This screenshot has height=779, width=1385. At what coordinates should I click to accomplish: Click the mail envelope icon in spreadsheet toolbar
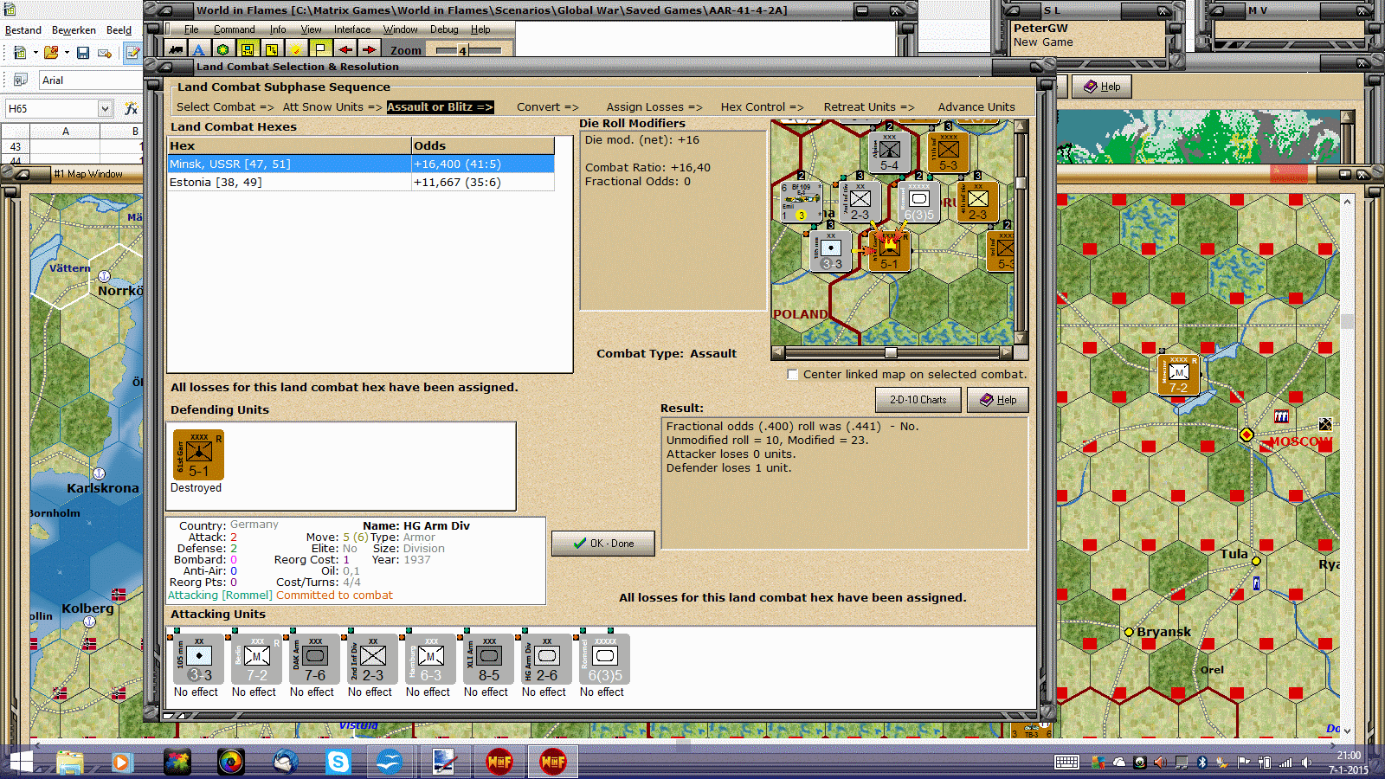click(x=105, y=53)
